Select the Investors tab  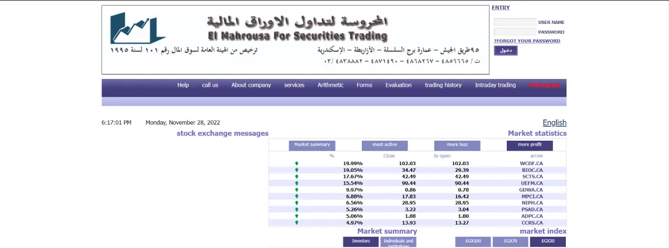pos(361,242)
